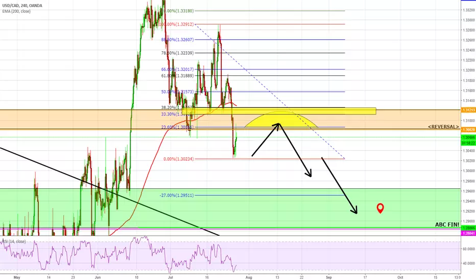
Task: Click the 66.60%(1.32017) Fibonacci label
Action: (x=177, y=69)
